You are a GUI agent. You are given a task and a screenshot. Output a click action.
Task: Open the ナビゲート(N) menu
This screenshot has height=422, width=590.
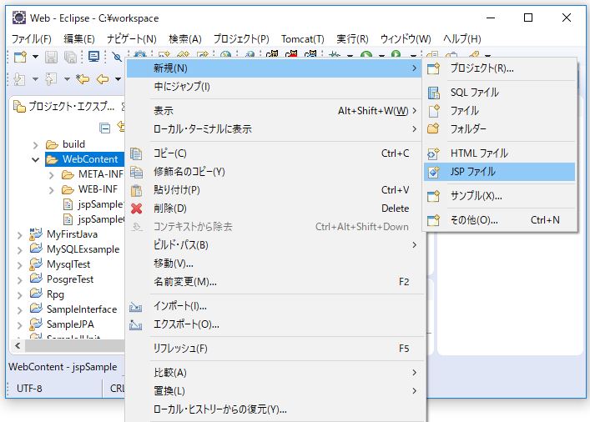[131, 38]
